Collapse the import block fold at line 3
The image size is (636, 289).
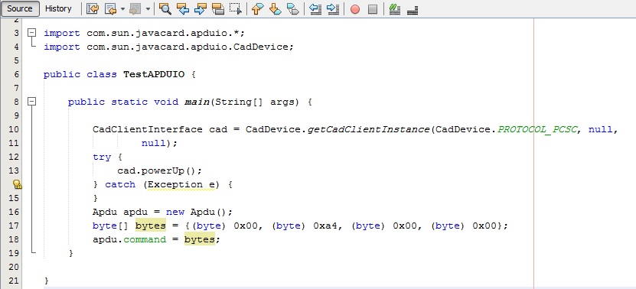(31, 33)
